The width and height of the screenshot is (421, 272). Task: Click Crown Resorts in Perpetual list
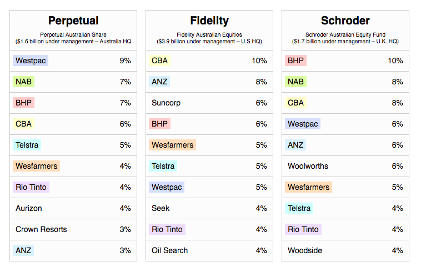41,229
